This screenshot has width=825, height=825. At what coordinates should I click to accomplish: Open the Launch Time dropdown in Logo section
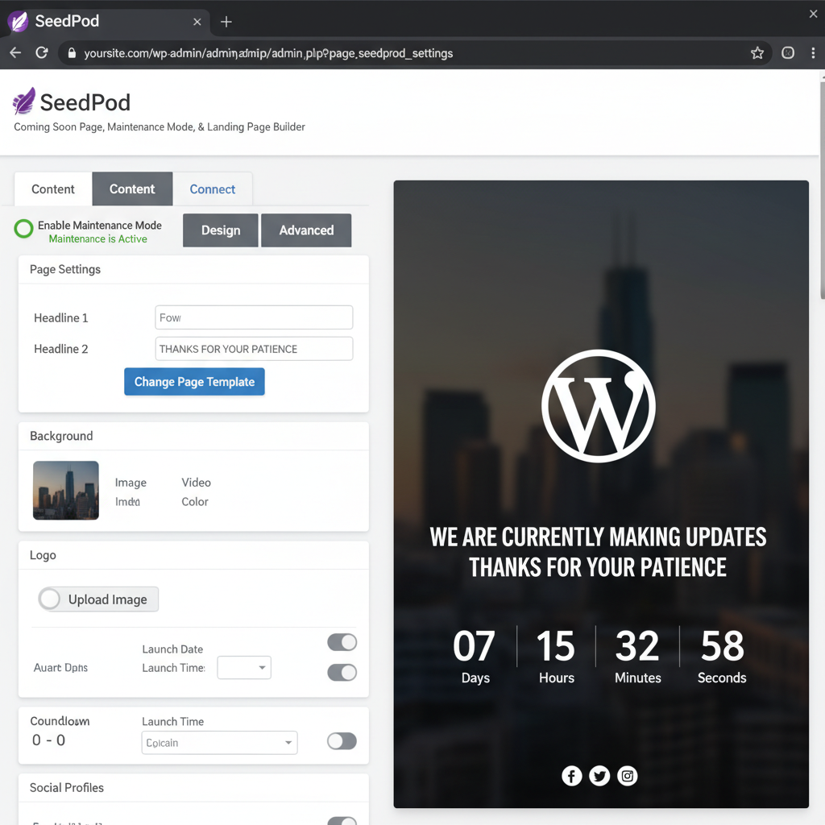pyautogui.click(x=244, y=667)
